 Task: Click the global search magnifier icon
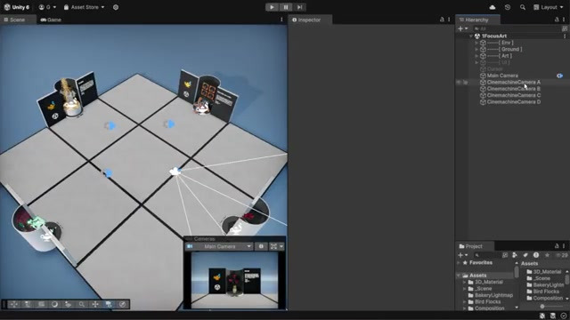click(x=523, y=7)
